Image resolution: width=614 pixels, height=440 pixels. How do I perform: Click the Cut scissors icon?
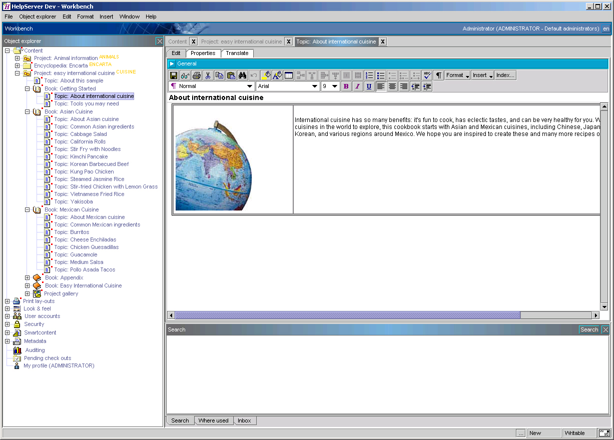(x=208, y=75)
